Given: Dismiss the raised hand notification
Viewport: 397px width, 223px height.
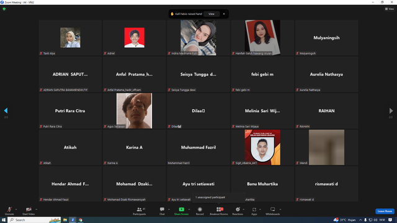Looking at the screenshot, I should coord(224,14).
